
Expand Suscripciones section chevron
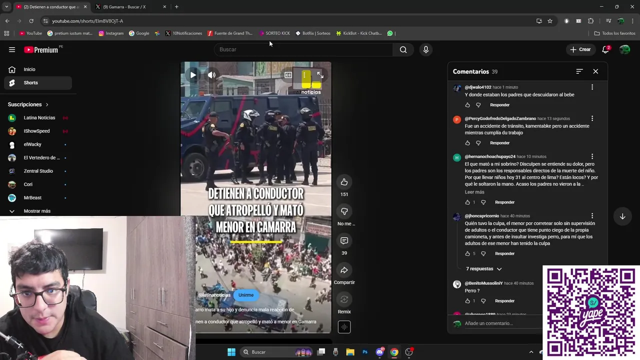click(47, 104)
